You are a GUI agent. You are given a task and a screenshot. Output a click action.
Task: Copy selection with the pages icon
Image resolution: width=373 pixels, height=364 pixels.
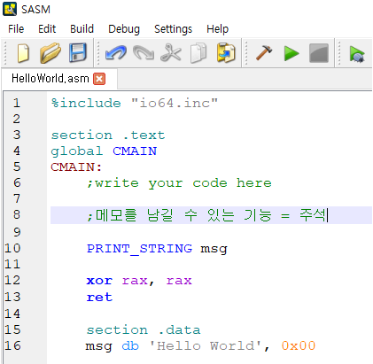(198, 53)
